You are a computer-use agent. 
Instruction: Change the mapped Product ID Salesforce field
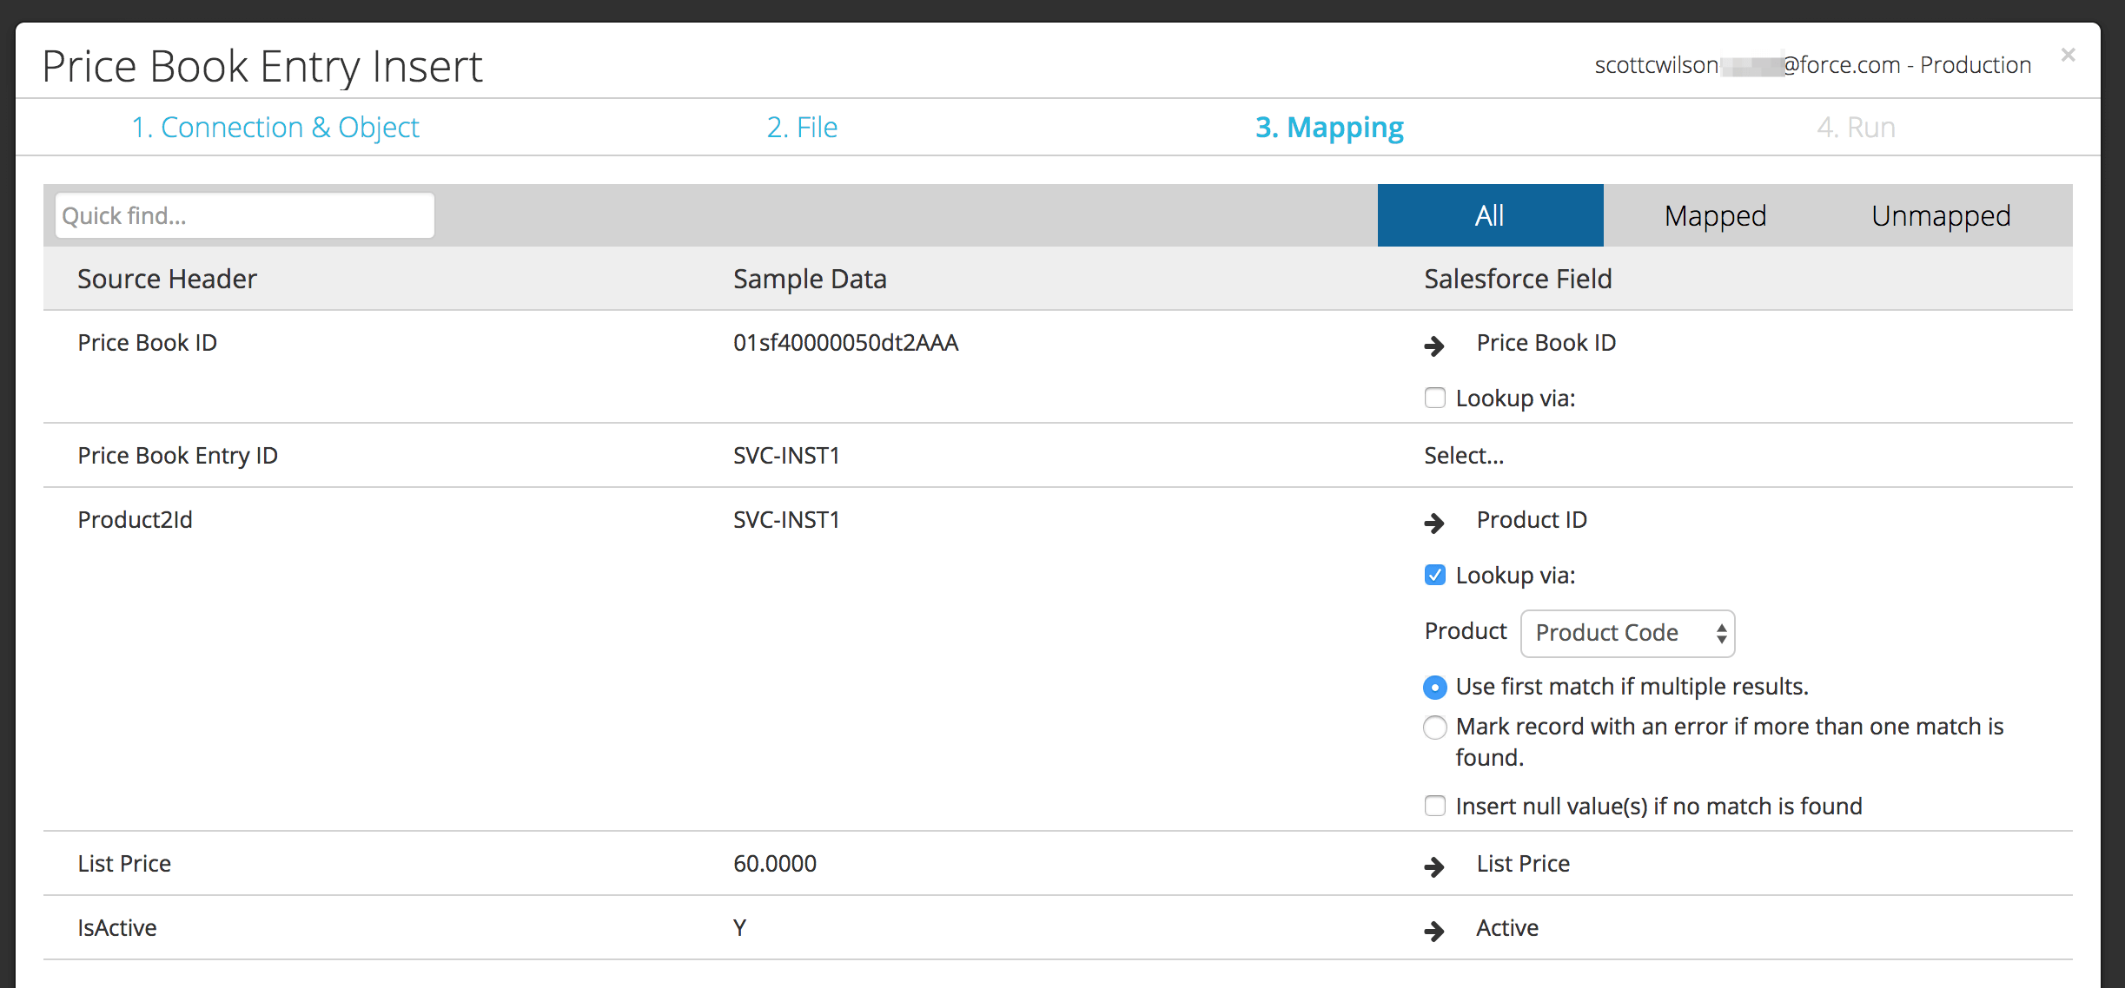point(1532,520)
